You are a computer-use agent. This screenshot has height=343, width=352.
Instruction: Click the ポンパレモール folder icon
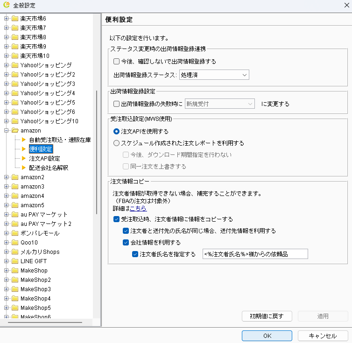pyautogui.click(x=15, y=233)
